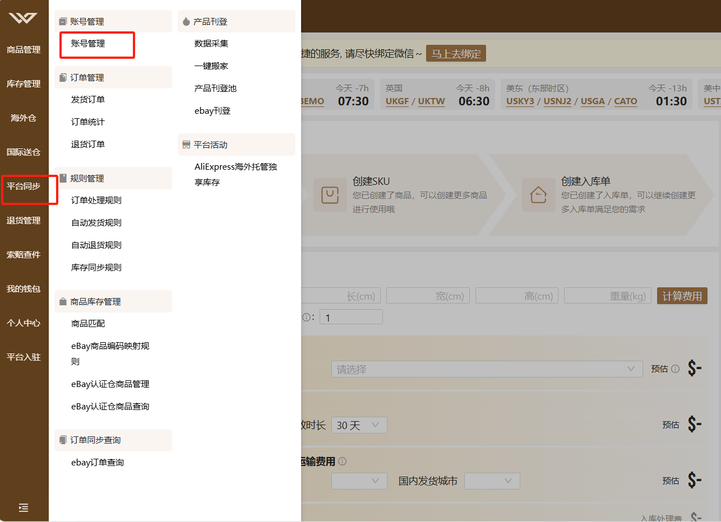Open ebay订单查询 submenu item
The height and width of the screenshot is (522, 721).
pyautogui.click(x=98, y=463)
